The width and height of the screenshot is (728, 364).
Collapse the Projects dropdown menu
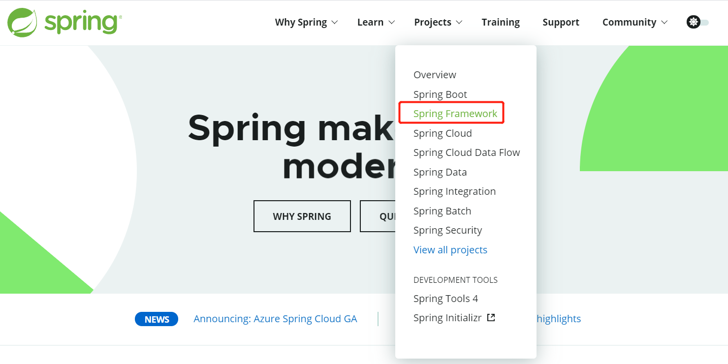click(x=438, y=22)
